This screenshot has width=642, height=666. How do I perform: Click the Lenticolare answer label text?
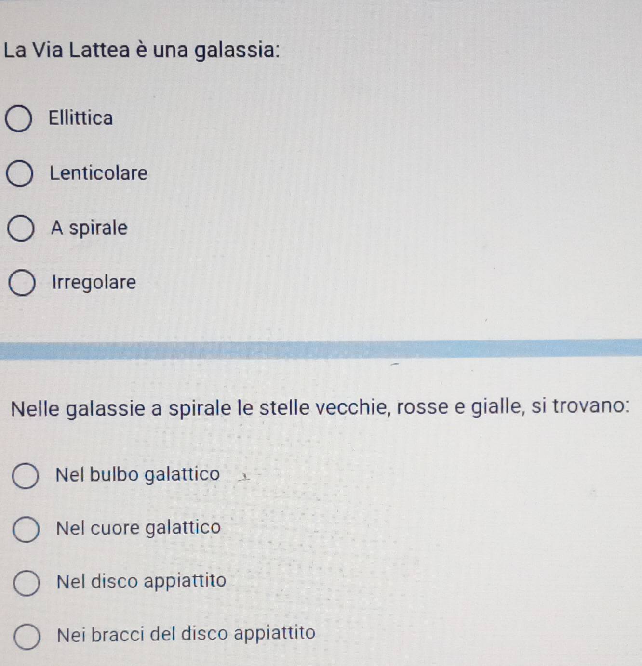(x=99, y=173)
